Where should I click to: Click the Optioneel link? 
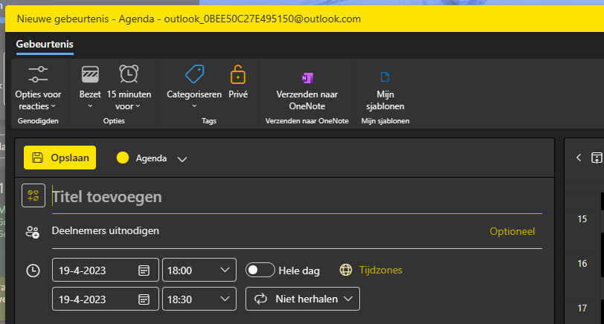pyautogui.click(x=512, y=231)
